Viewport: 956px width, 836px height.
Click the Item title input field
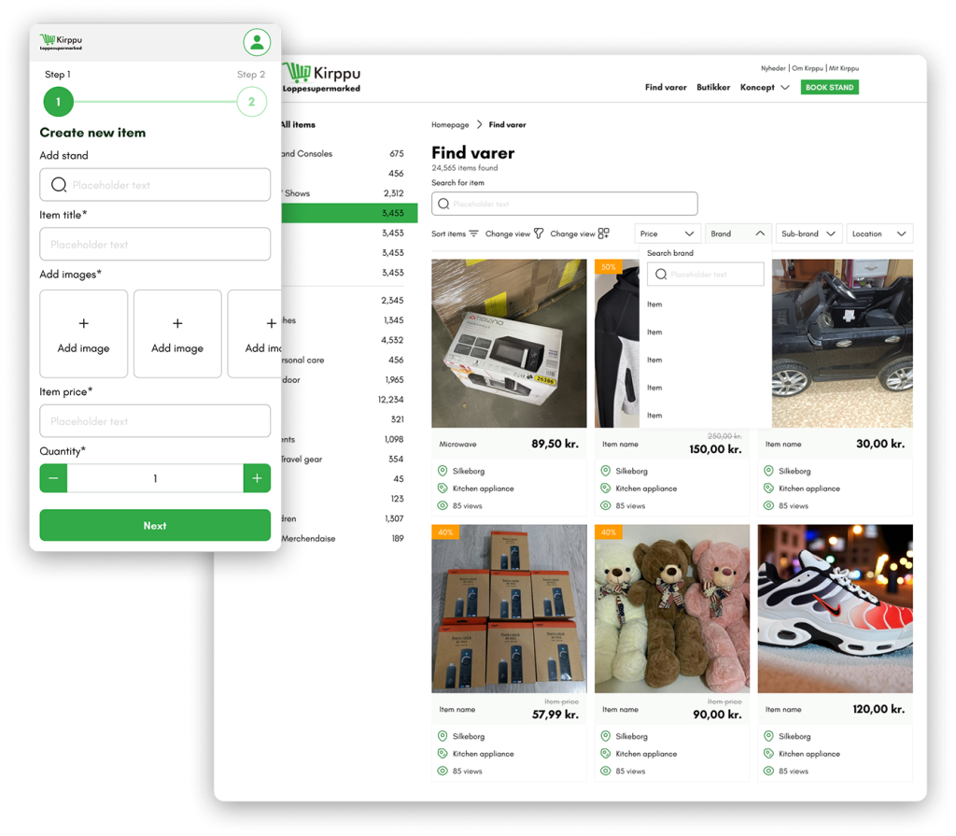[x=155, y=245]
